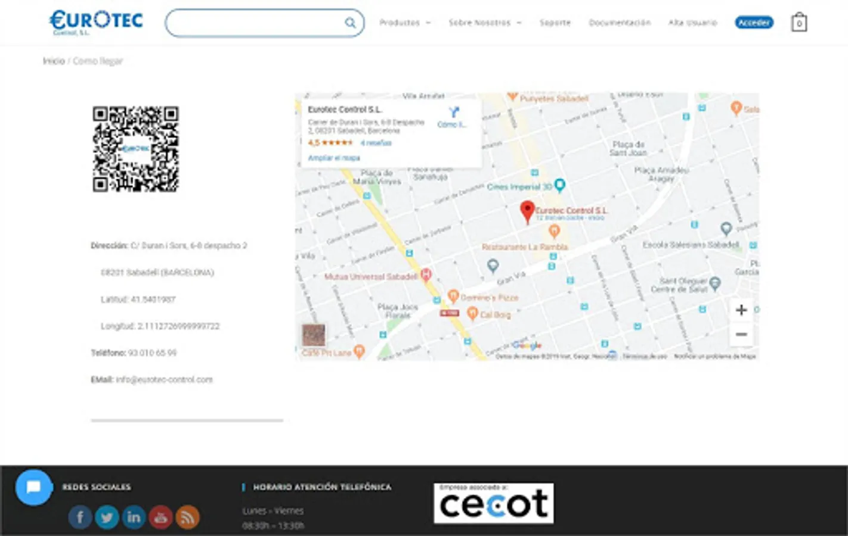Click the 08201 Sabadell (BARCELONA) line
The height and width of the screenshot is (536, 848).
coord(157,272)
